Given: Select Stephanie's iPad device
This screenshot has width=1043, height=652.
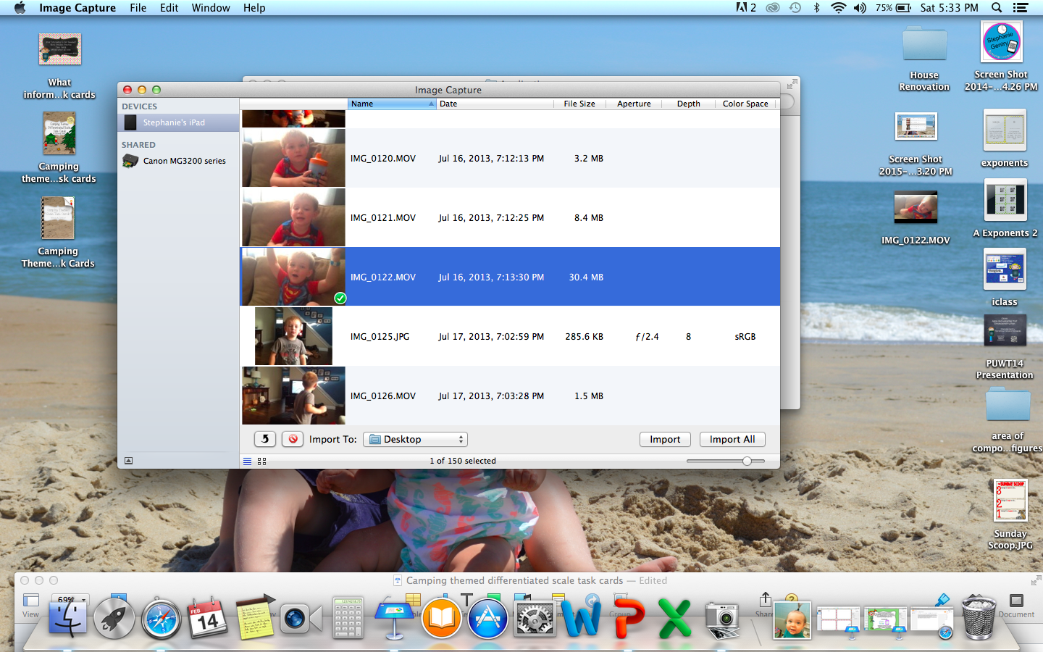Looking at the screenshot, I should click(178, 122).
